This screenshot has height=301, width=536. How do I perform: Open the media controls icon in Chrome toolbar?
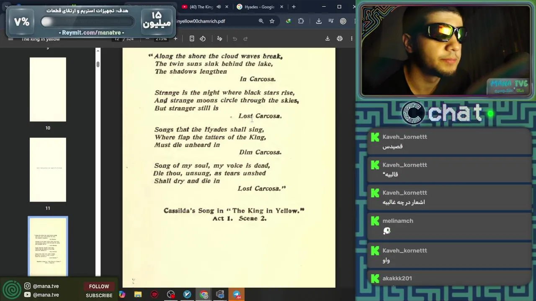(331, 21)
